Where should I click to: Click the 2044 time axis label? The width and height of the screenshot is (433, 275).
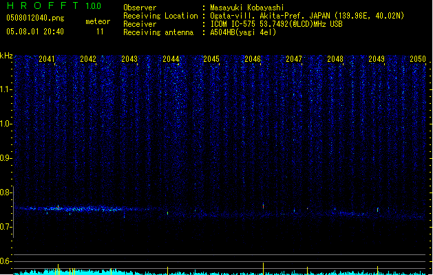click(x=171, y=58)
